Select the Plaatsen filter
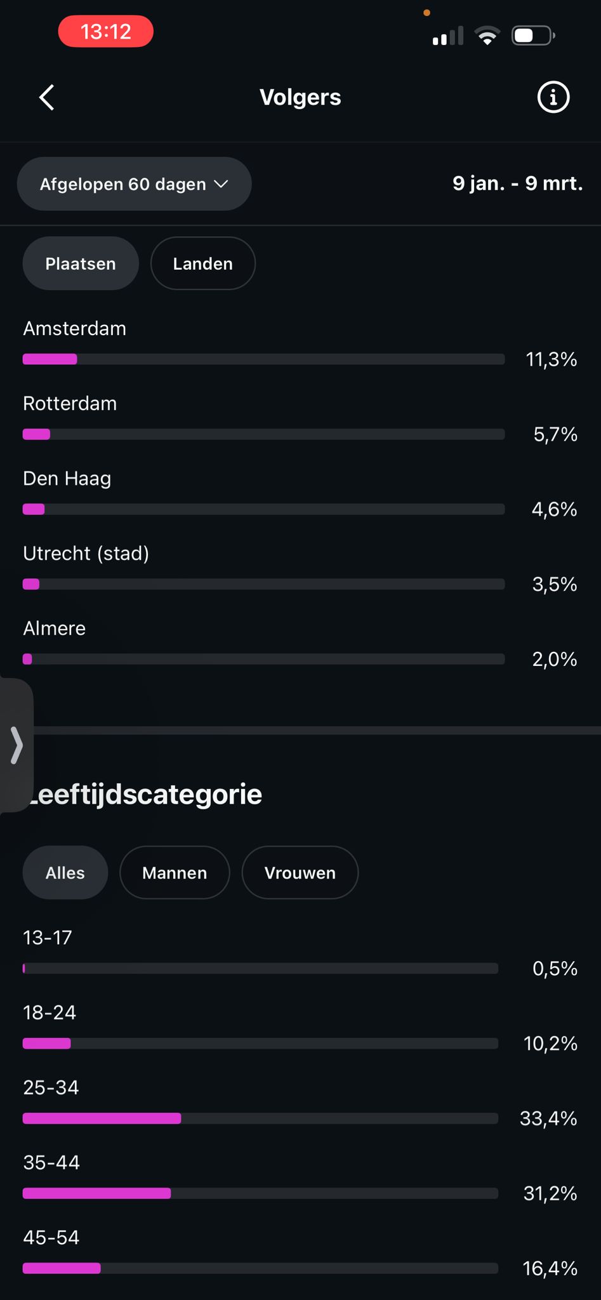Image resolution: width=601 pixels, height=1300 pixels. point(81,263)
